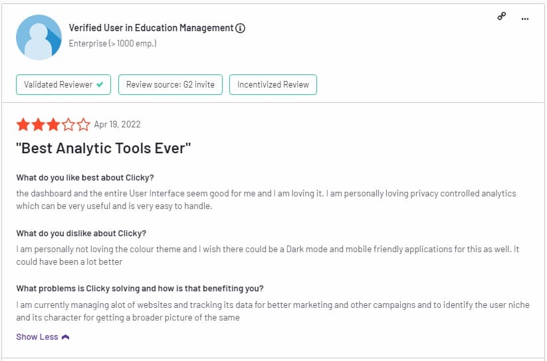Click the third filled orange star
This screenshot has height=361, width=547.
point(53,124)
